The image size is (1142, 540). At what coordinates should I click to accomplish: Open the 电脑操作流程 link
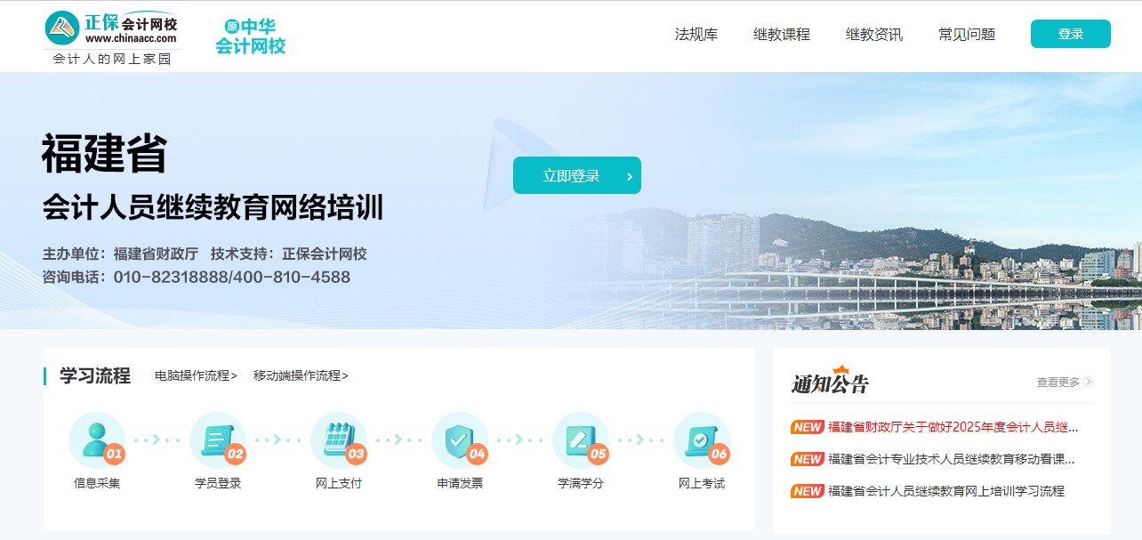(196, 375)
